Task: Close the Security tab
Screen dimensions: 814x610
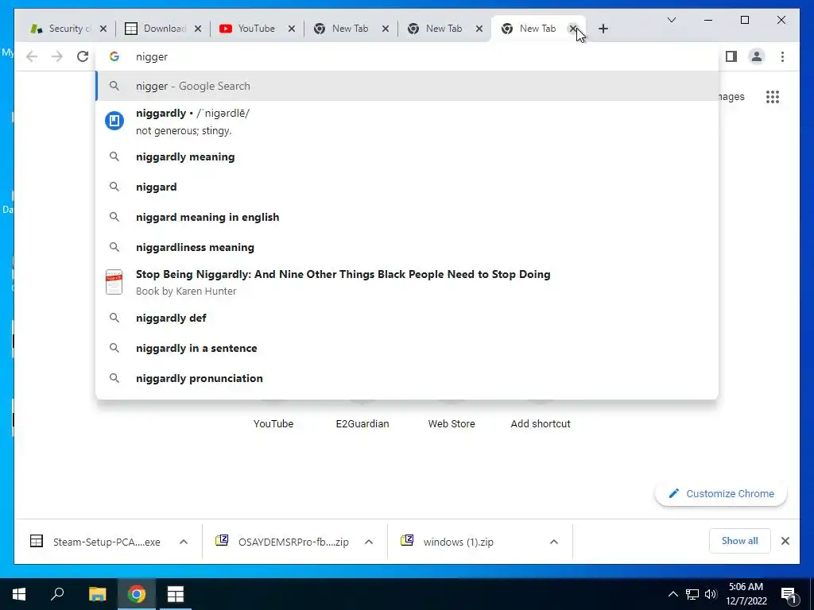Action: pyautogui.click(x=103, y=29)
